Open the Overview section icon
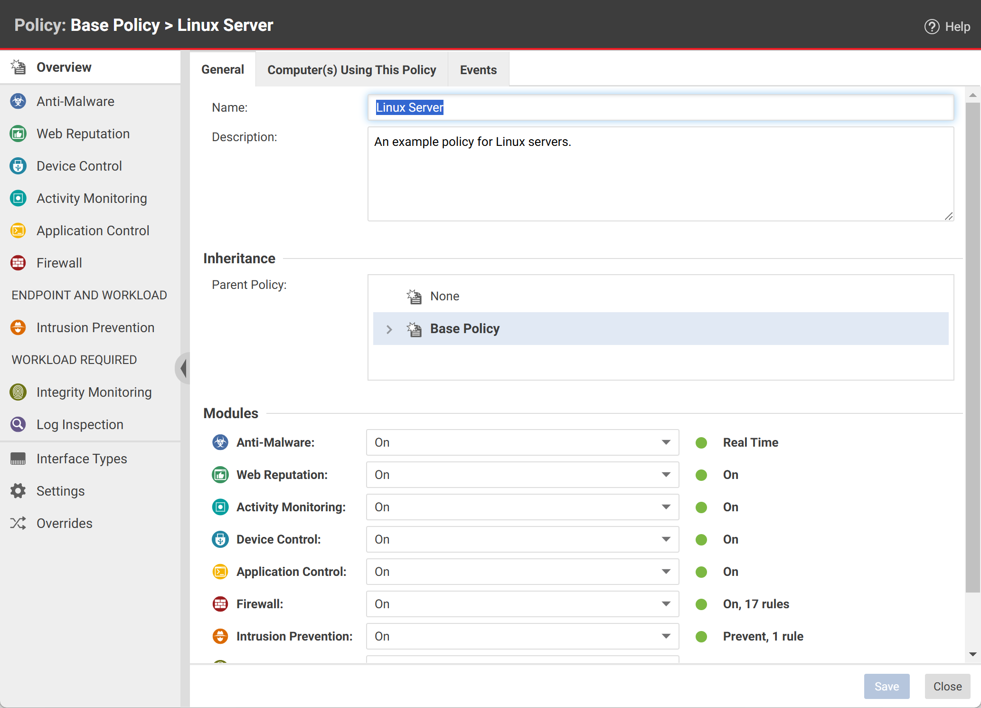981x708 pixels. [19, 67]
